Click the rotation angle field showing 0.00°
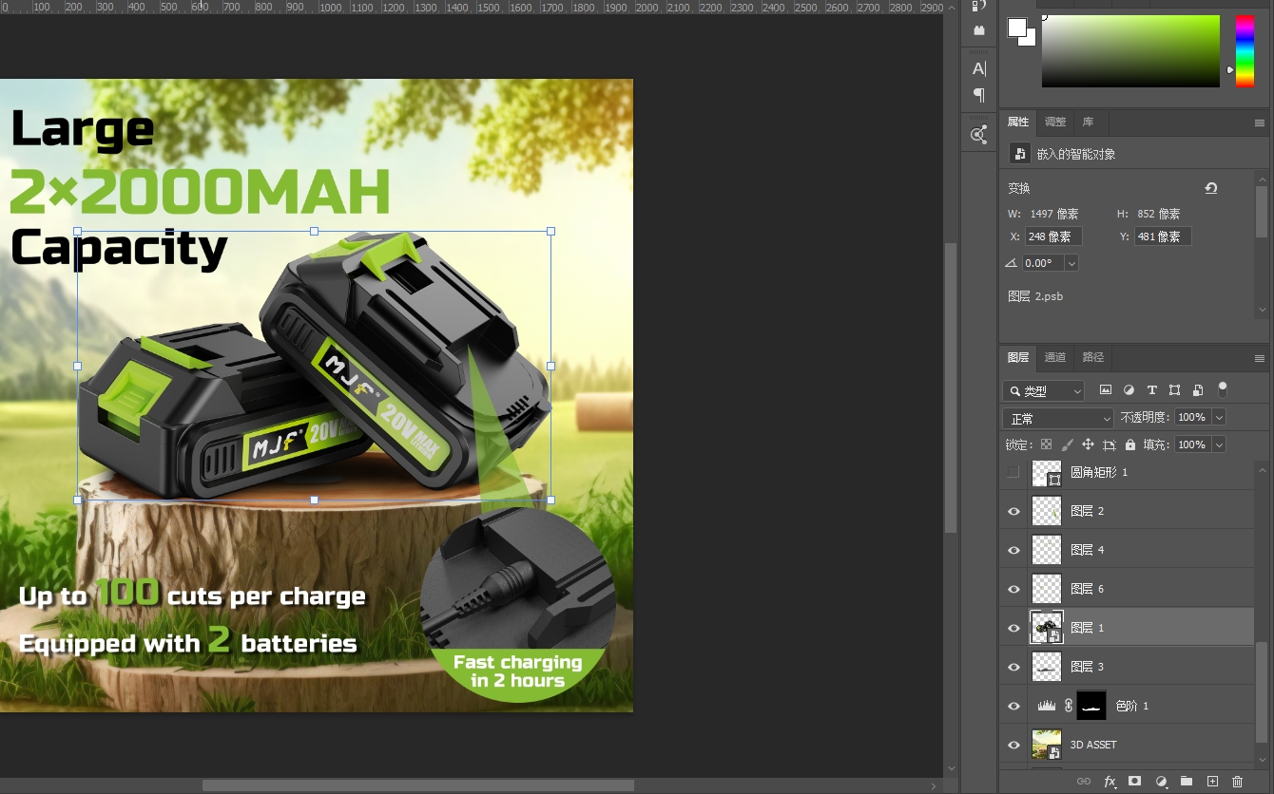The height and width of the screenshot is (794, 1274). click(x=1043, y=263)
